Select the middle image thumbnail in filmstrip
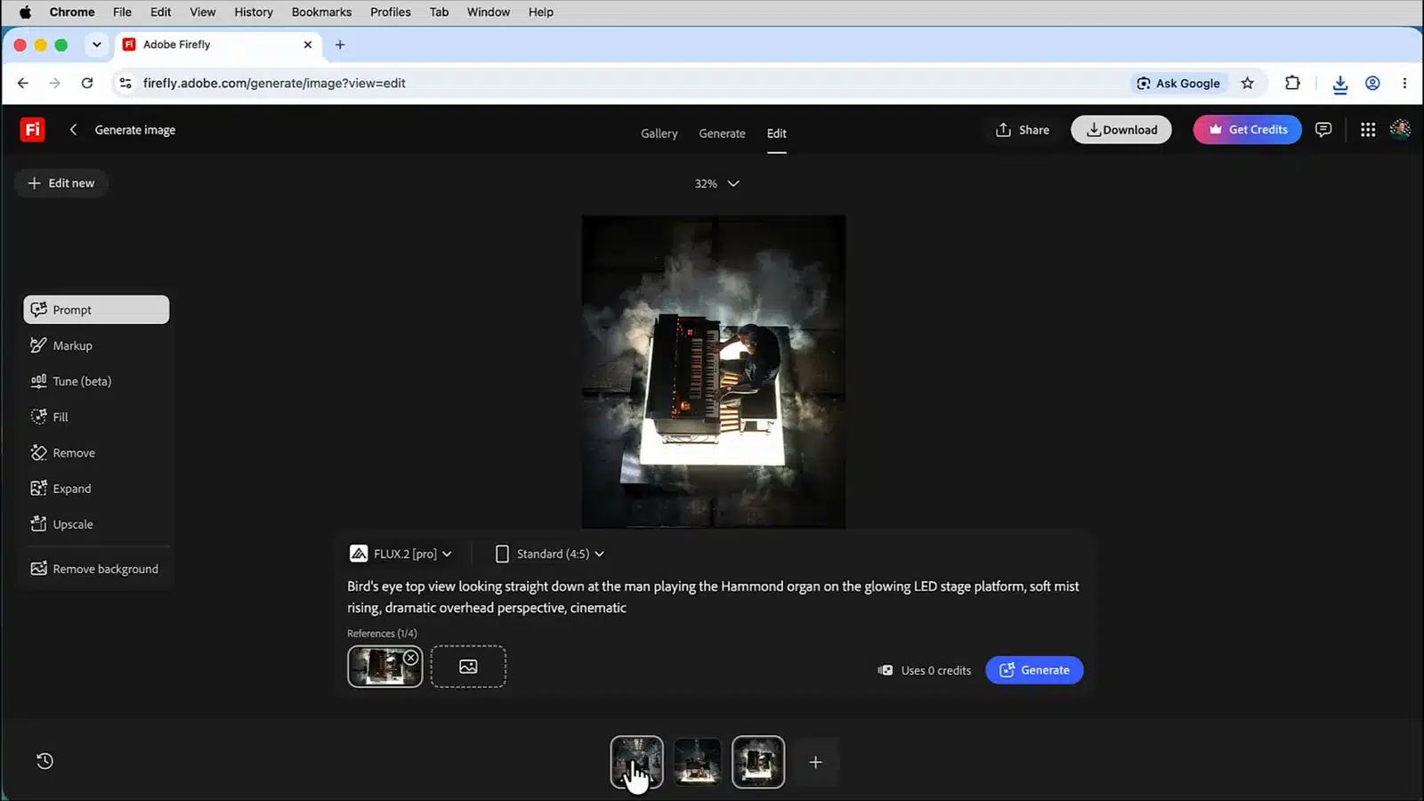Viewport: 1424px width, 801px height. [698, 762]
